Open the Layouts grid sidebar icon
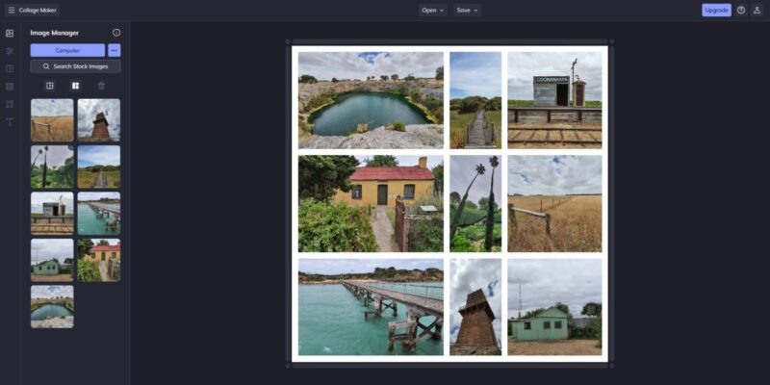770x385 pixels. coord(10,68)
